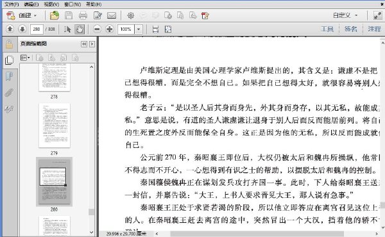Open the 工具 pane

tap(327, 29)
